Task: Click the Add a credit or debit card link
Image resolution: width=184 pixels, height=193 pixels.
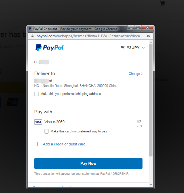Action: (x=64, y=144)
